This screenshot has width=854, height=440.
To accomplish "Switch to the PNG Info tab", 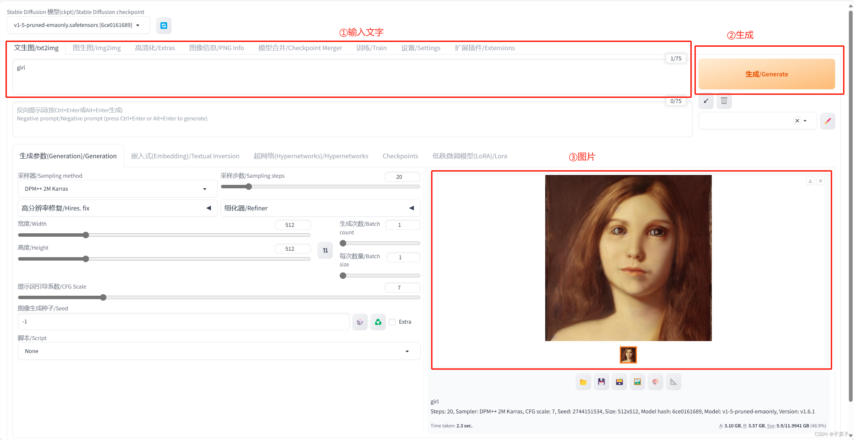I will tap(217, 48).
